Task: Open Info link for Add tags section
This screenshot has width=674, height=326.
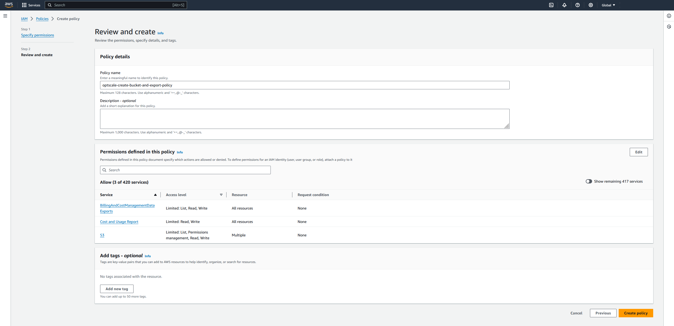Action: click(x=148, y=256)
